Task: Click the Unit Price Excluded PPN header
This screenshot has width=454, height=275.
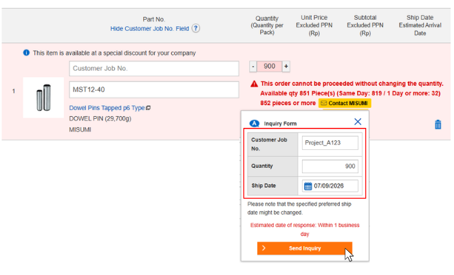Action: (x=314, y=25)
